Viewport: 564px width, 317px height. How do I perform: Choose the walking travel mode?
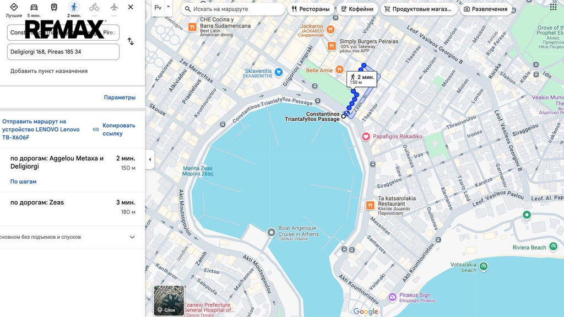pyautogui.click(x=74, y=8)
